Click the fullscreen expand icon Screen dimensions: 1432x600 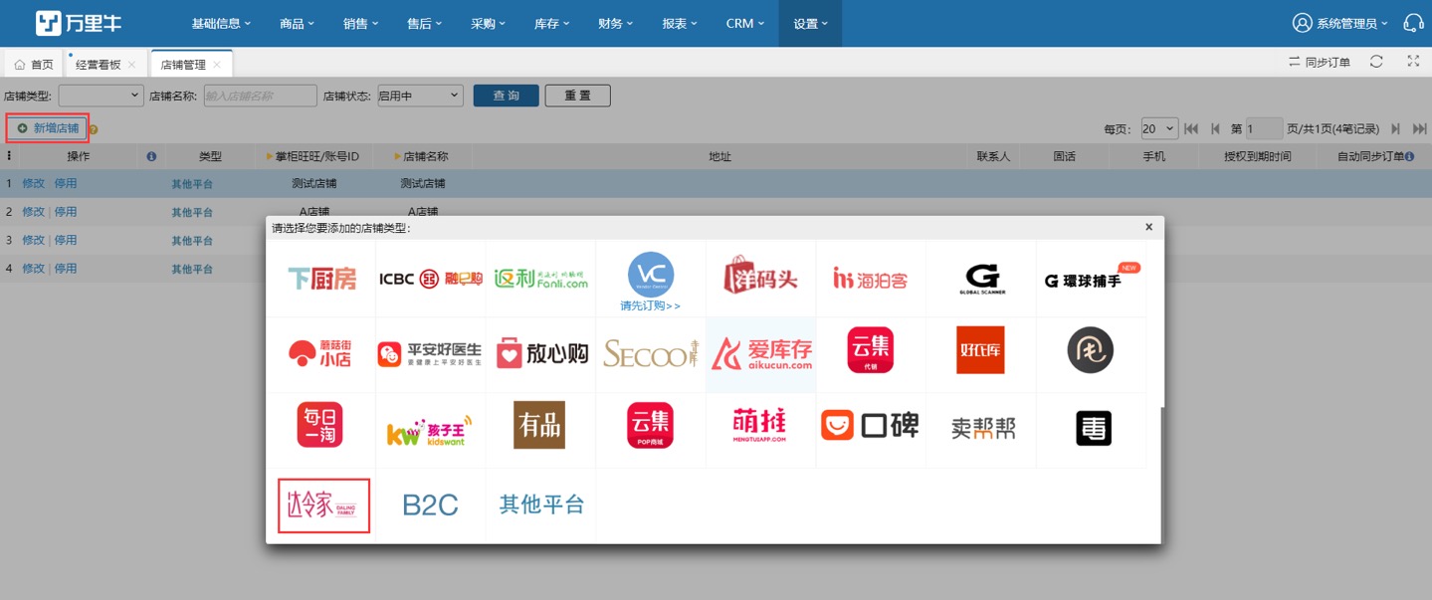pyautogui.click(x=1412, y=61)
